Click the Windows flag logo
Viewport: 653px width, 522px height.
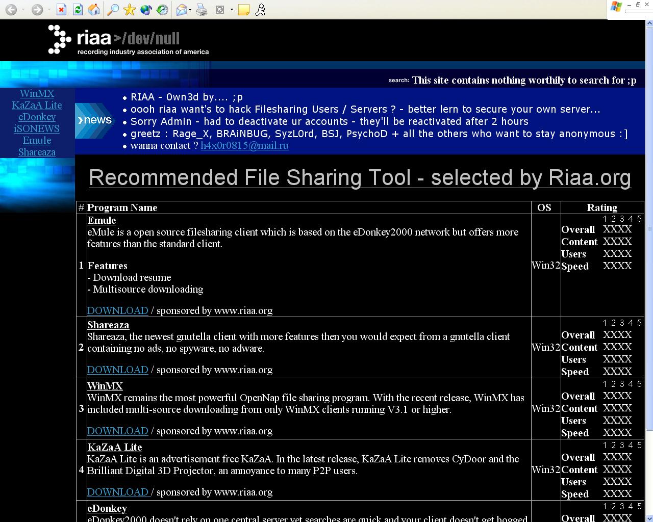pos(616,7)
